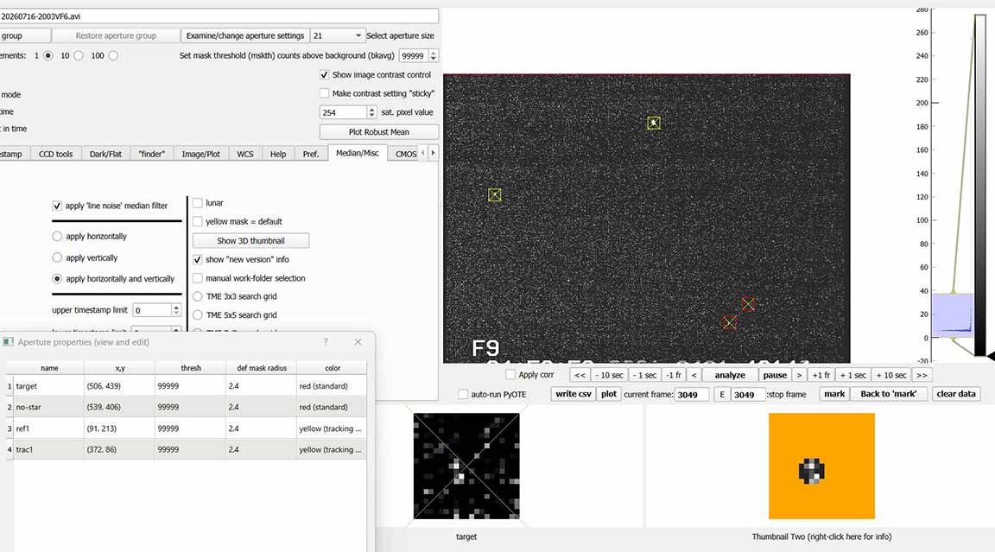
Task: Click the target thumbnail image
Action: pyautogui.click(x=466, y=466)
